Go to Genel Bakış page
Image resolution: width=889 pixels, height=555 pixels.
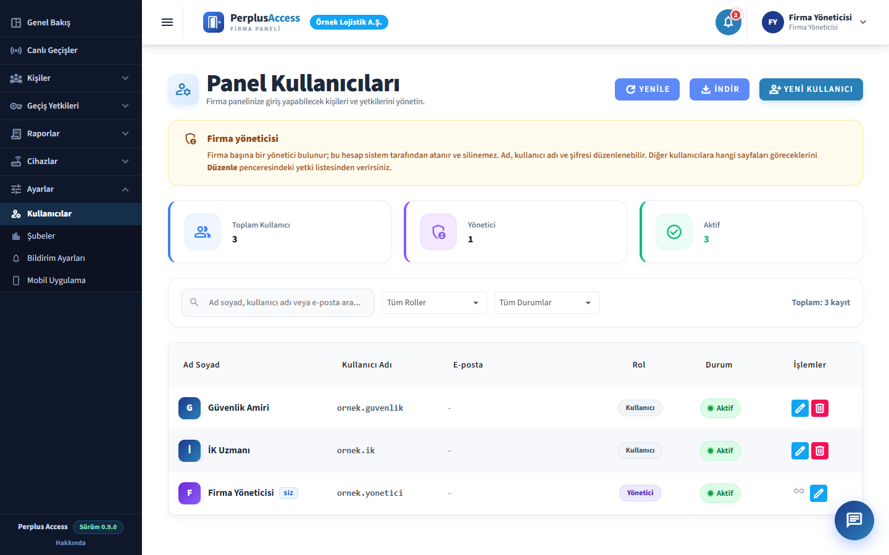pos(71,23)
